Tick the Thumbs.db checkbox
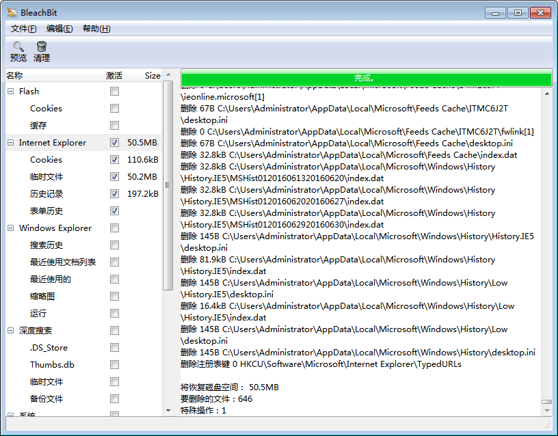 pyautogui.click(x=114, y=364)
